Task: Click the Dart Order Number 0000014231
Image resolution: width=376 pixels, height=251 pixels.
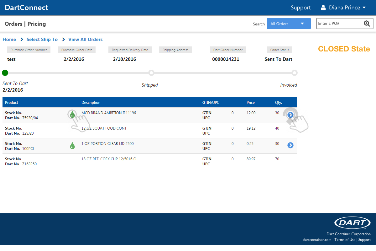Action: tap(226, 59)
